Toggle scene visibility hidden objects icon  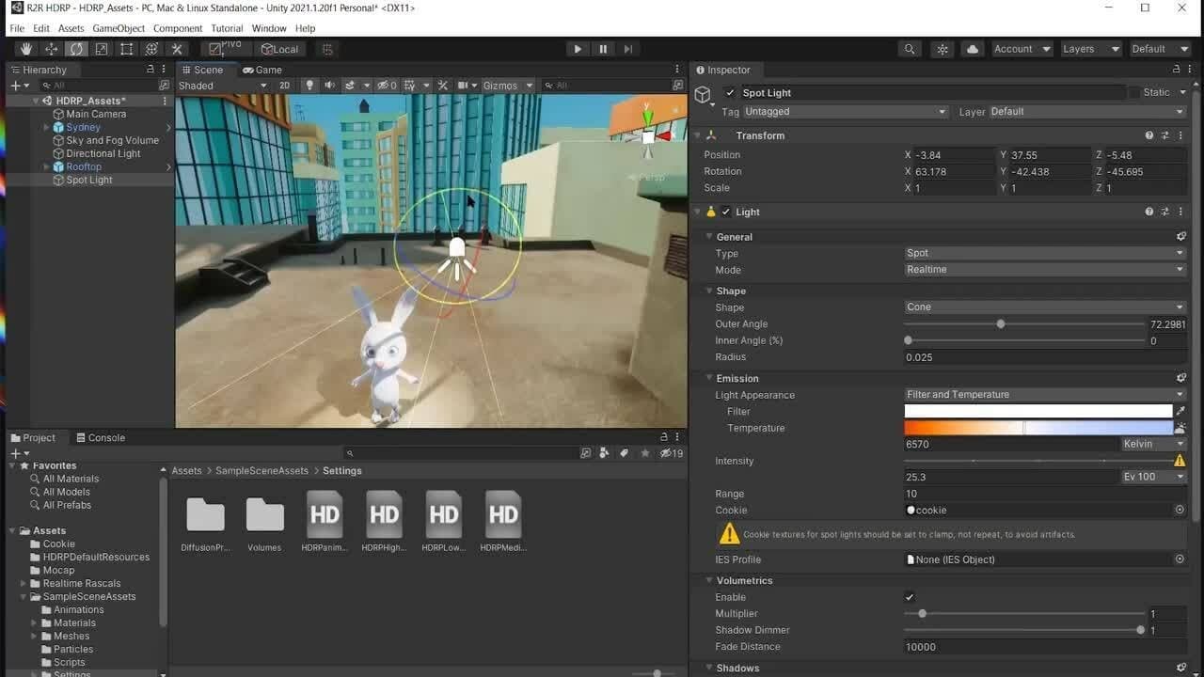(x=387, y=86)
